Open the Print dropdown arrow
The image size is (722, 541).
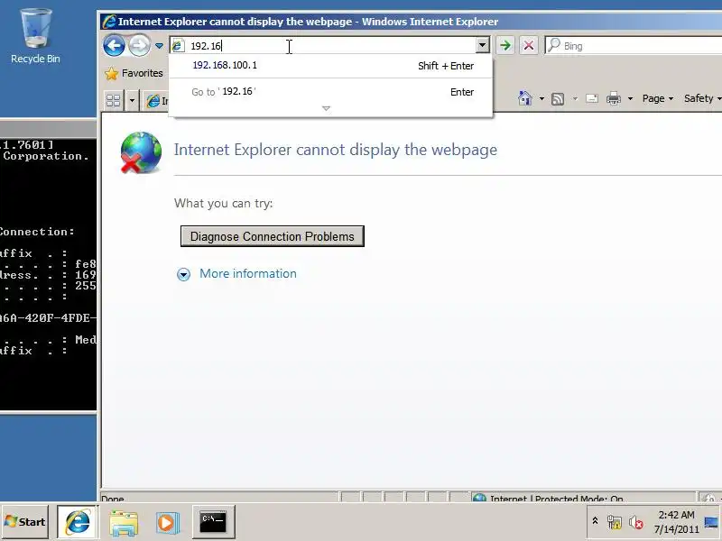[x=630, y=98]
